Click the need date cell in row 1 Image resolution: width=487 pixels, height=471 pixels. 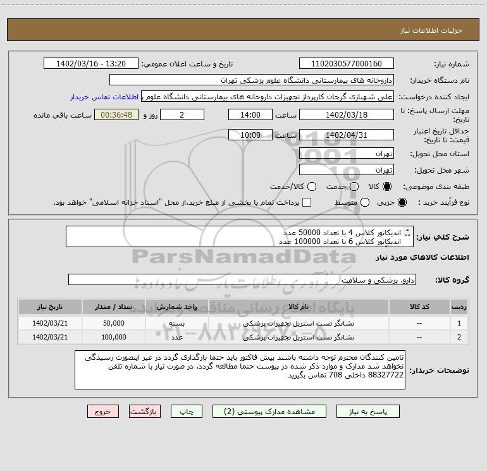pos(50,323)
